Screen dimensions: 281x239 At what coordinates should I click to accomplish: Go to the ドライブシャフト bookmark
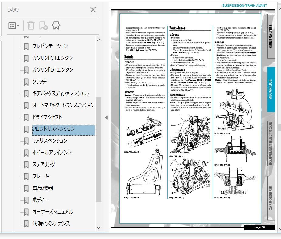click(47, 117)
